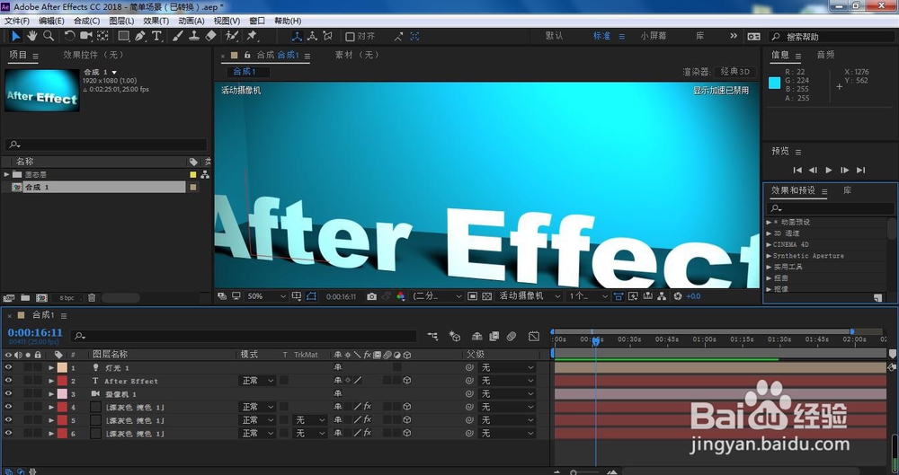The height and width of the screenshot is (475, 899).
Task: Switch to the 音频 tab
Action: click(825, 55)
